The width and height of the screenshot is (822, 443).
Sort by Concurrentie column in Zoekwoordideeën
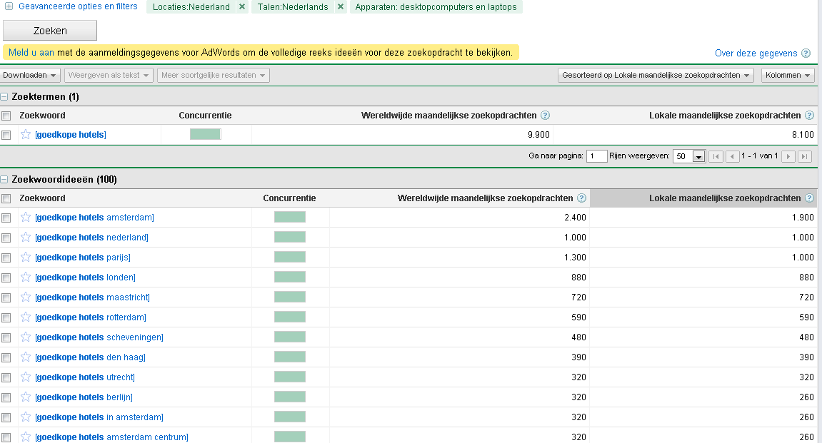pos(289,198)
